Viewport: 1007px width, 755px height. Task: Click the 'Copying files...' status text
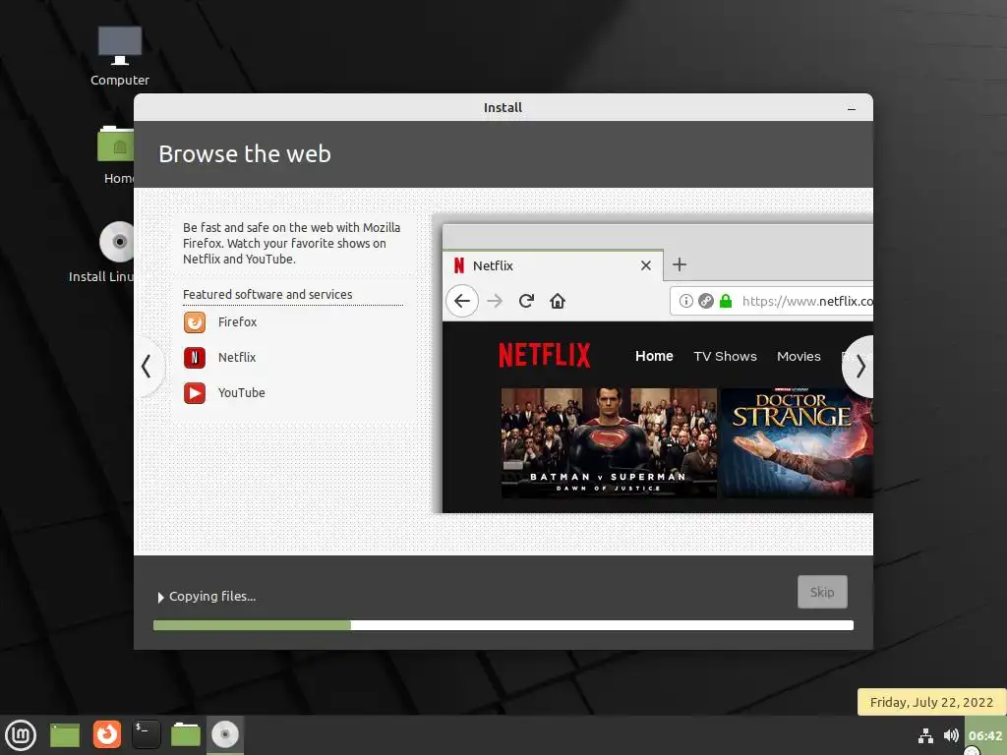click(212, 597)
